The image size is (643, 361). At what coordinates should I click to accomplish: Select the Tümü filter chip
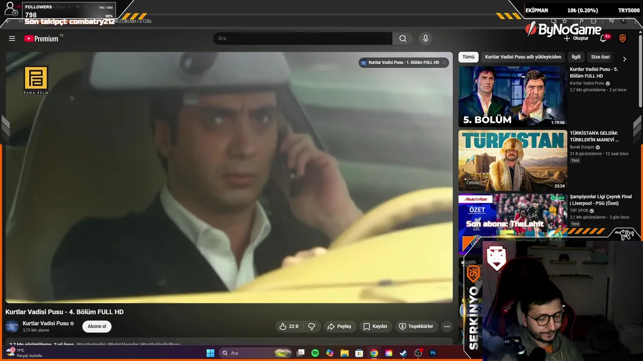tap(468, 57)
